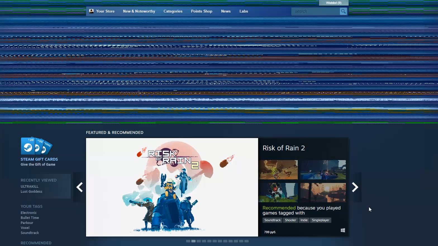Jump to the last carousel page indicator
Viewport: 438px width, 246px height.
click(x=246, y=241)
